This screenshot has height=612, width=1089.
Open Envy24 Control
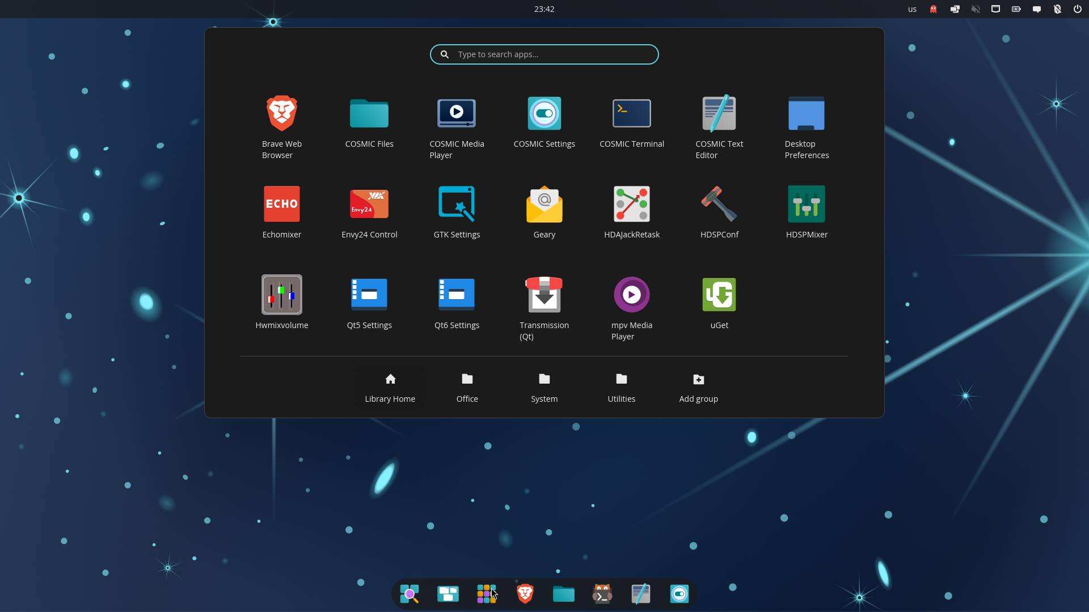[x=369, y=212]
